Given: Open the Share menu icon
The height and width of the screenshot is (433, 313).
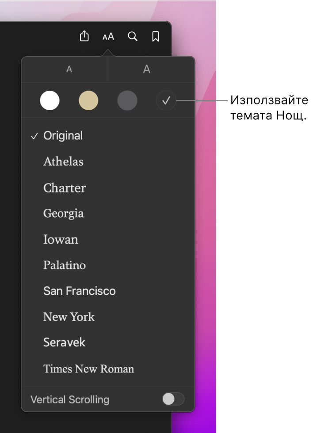Looking at the screenshot, I should pos(84,36).
